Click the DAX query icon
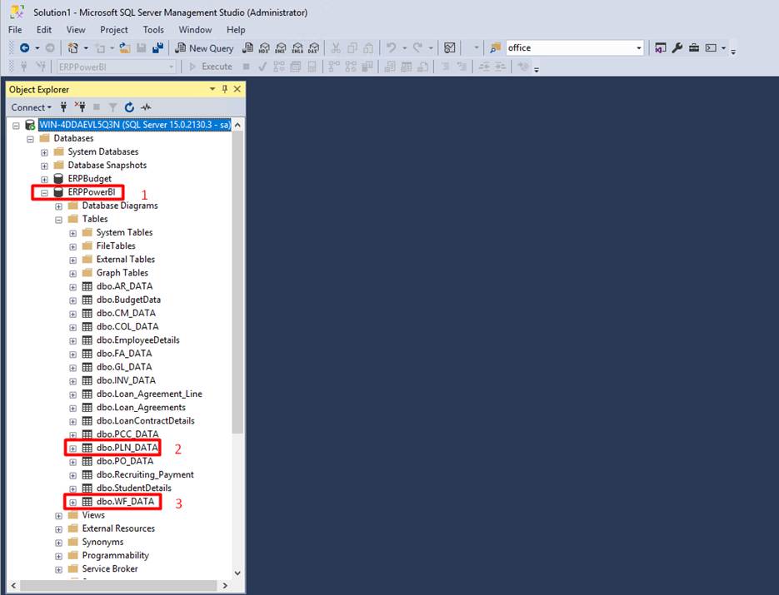The image size is (779, 595). coord(313,47)
